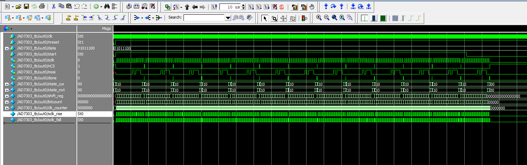Viewport: 527px width, 165px height.
Task: Click the Continue Run icon
Action: [x=259, y=7]
